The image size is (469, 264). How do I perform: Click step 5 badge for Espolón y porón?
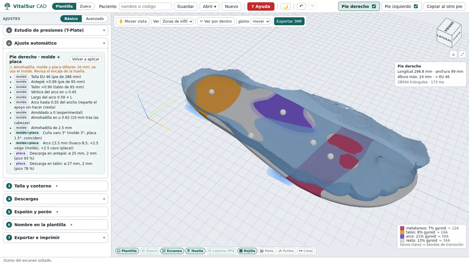[x=9, y=212]
